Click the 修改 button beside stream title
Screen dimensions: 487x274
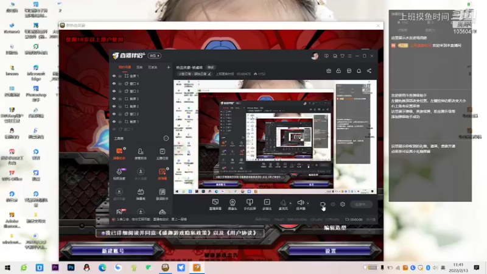(211, 67)
